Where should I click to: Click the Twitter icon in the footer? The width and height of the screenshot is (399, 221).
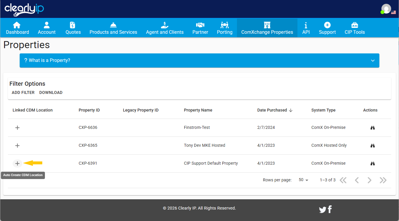pyautogui.click(x=322, y=209)
